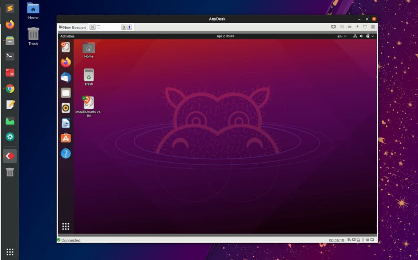Expand the remote system menu arrow

[373, 36]
